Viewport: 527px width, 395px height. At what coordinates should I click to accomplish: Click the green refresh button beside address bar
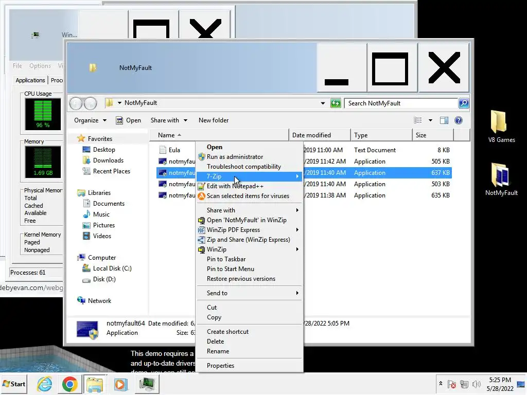[x=336, y=103]
